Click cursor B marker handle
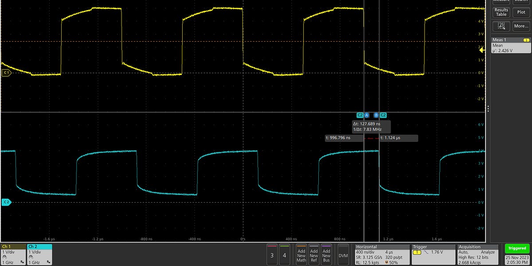 [376, 115]
